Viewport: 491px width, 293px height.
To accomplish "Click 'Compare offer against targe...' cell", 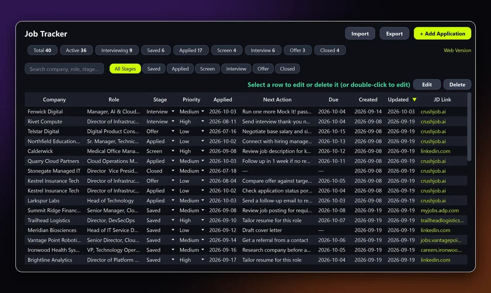I will (277, 181).
